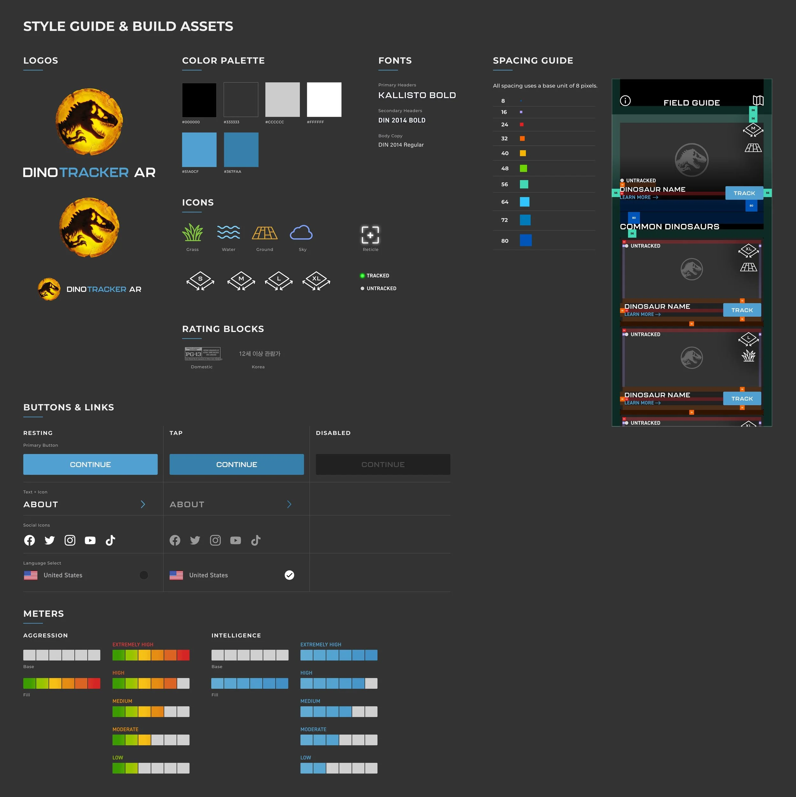Click the PG-13 Domestic rating block
Viewport: 796px width, 797px height.
(x=202, y=354)
